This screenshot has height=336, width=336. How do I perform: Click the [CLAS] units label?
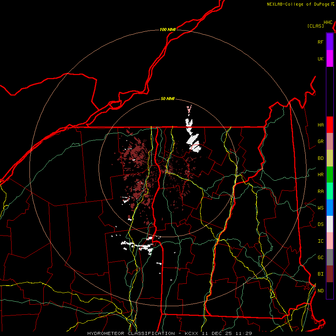[x=315, y=26]
